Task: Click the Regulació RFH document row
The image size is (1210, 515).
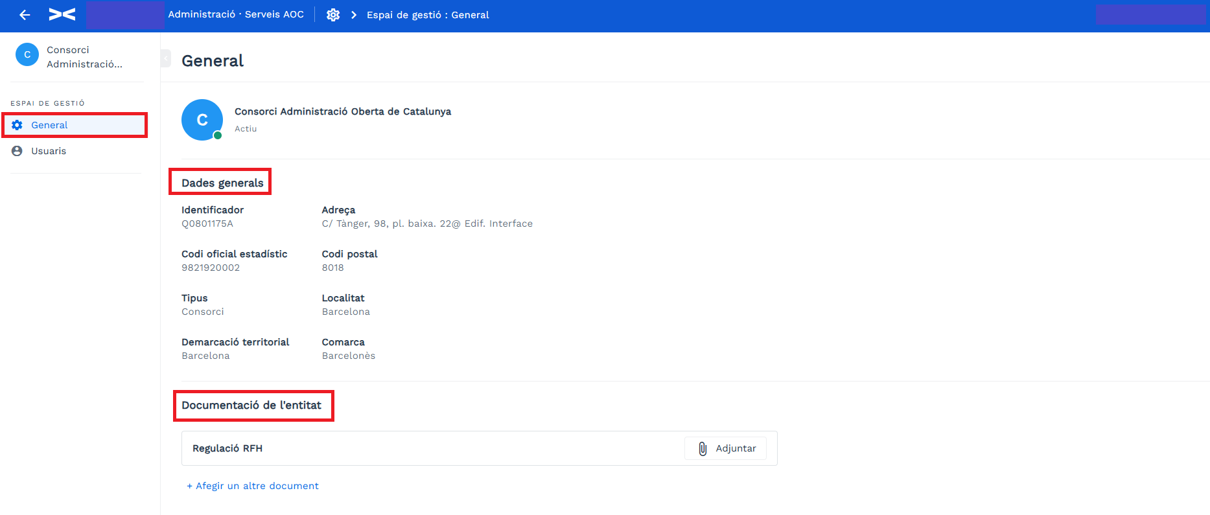Action: (480, 448)
